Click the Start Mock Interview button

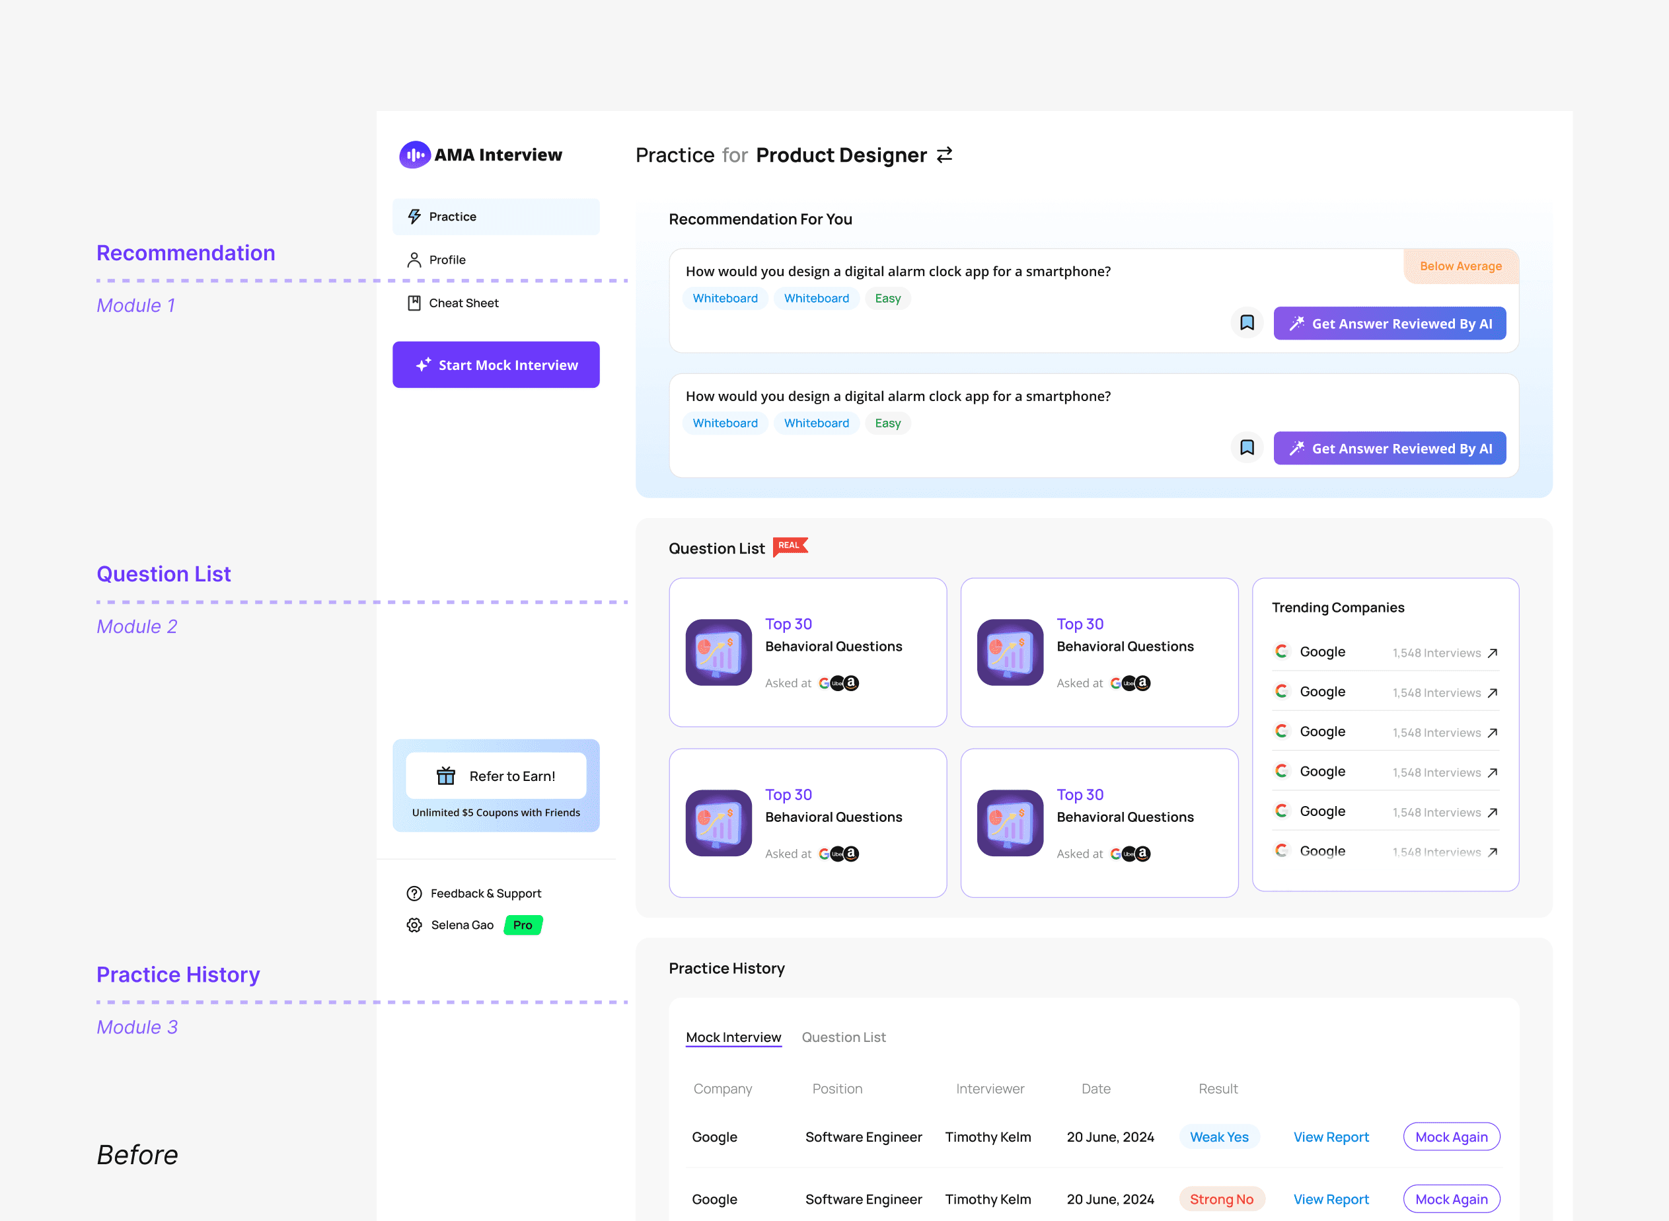click(x=496, y=365)
